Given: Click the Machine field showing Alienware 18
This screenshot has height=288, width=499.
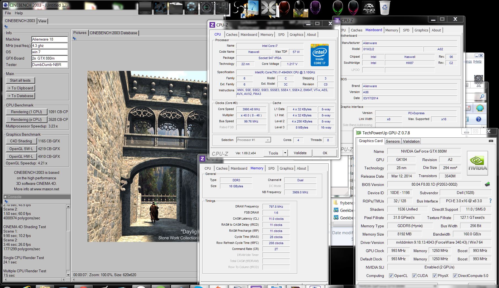Looking at the screenshot, I should pos(50,39).
